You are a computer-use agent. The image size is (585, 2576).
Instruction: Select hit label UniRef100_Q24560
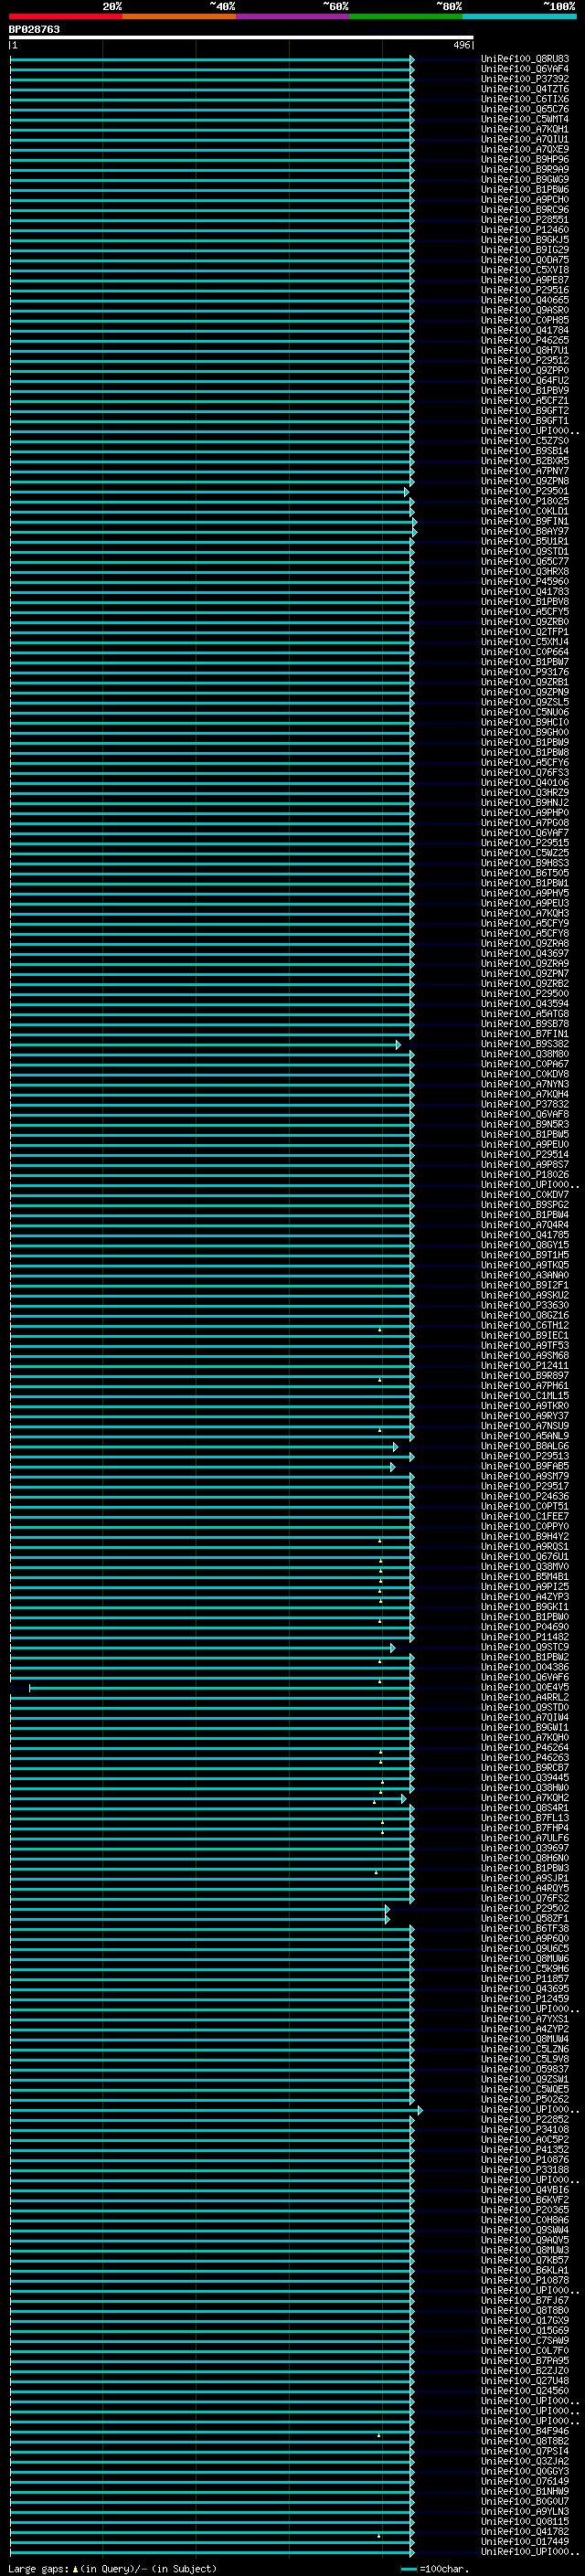point(525,2391)
